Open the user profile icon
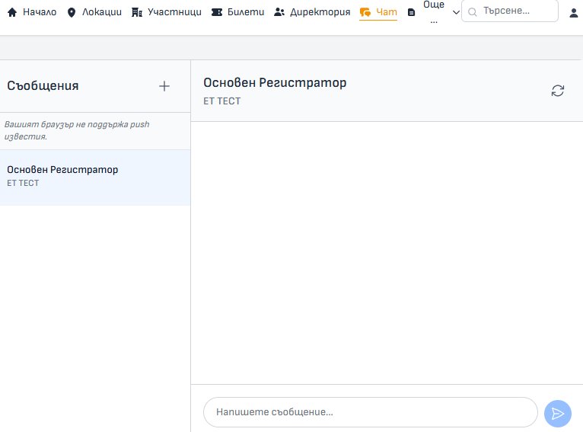The width and height of the screenshot is (583, 432). click(574, 13)
